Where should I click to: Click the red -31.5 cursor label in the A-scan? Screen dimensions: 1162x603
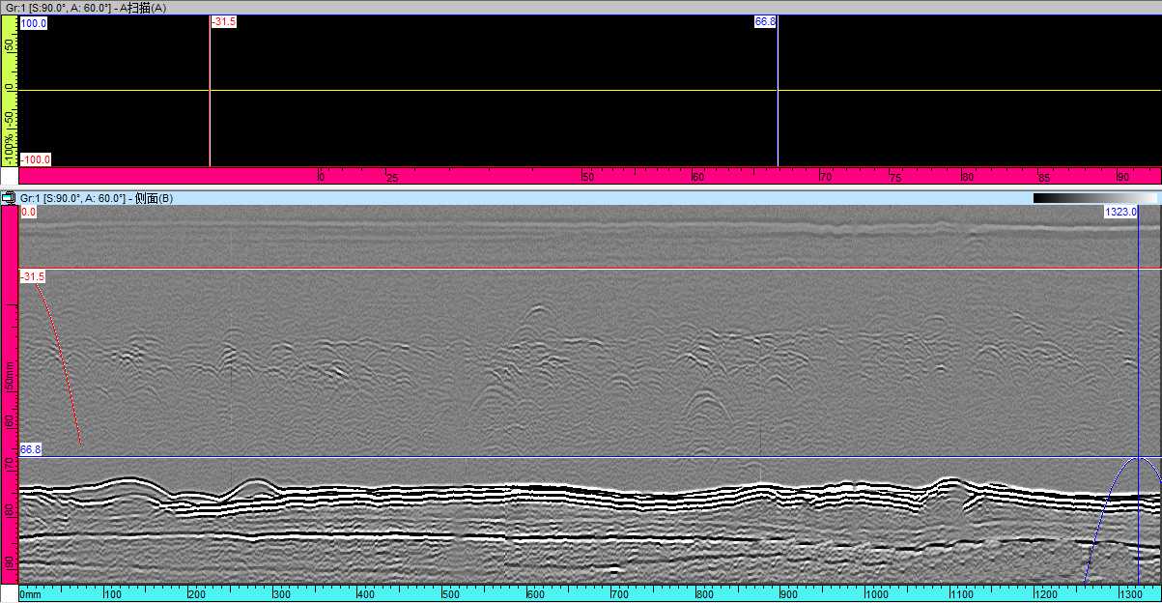(x=223, y=21)
